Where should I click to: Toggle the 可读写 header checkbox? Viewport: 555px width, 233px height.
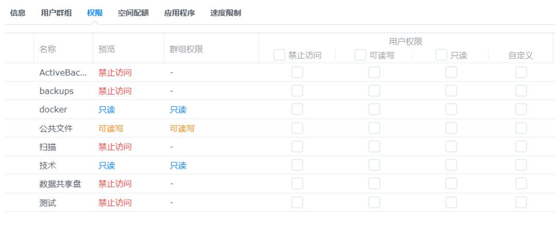tap(361, 56)
